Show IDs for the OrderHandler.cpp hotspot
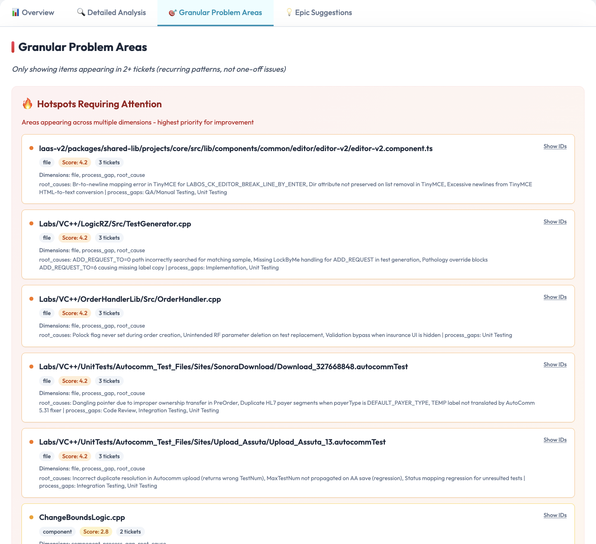 (x=555, y=297)
